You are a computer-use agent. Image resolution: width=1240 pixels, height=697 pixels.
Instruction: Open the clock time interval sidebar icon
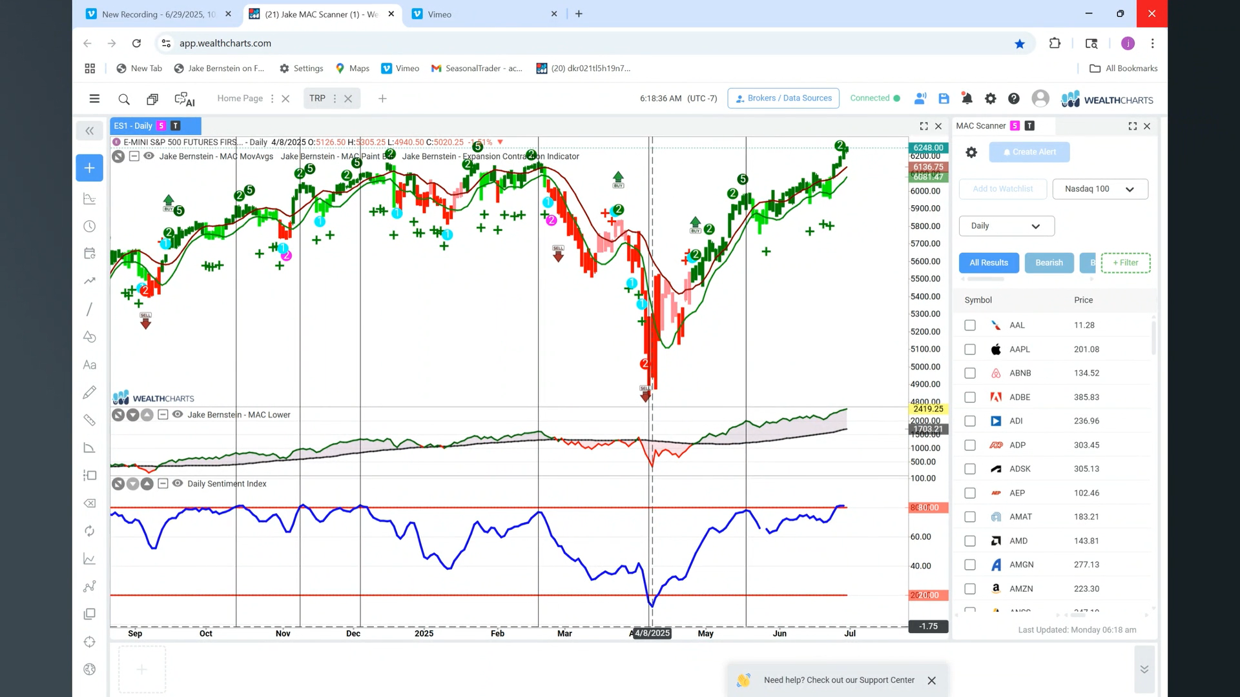[90, 227]
